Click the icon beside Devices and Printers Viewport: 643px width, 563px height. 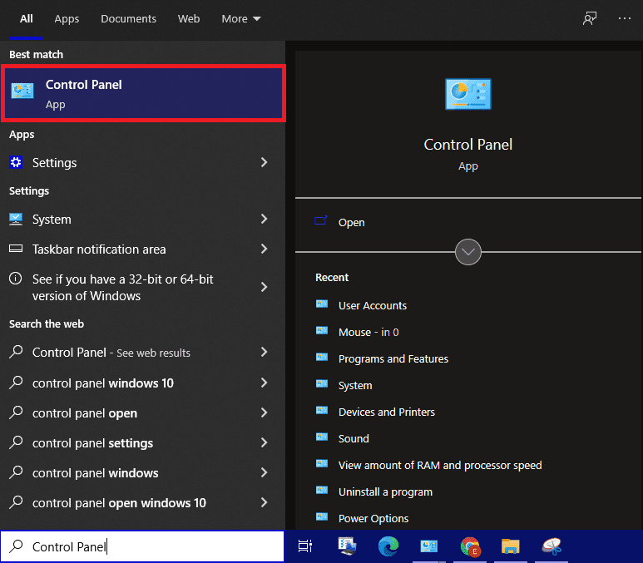(x=321, y=411)
